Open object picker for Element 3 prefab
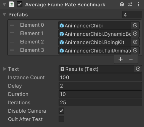Image resolution: width=144 pixels, height=127 pixels. click(x=135, y=50)
